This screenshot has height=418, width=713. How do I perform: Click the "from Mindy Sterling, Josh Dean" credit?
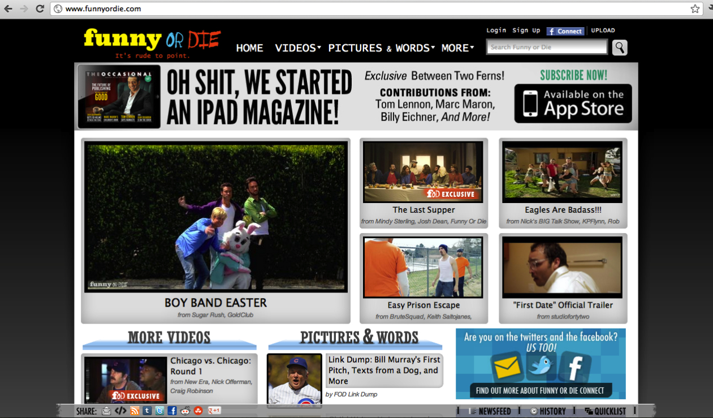424,221
